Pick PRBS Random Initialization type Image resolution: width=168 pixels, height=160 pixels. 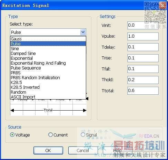pos(48,77)
